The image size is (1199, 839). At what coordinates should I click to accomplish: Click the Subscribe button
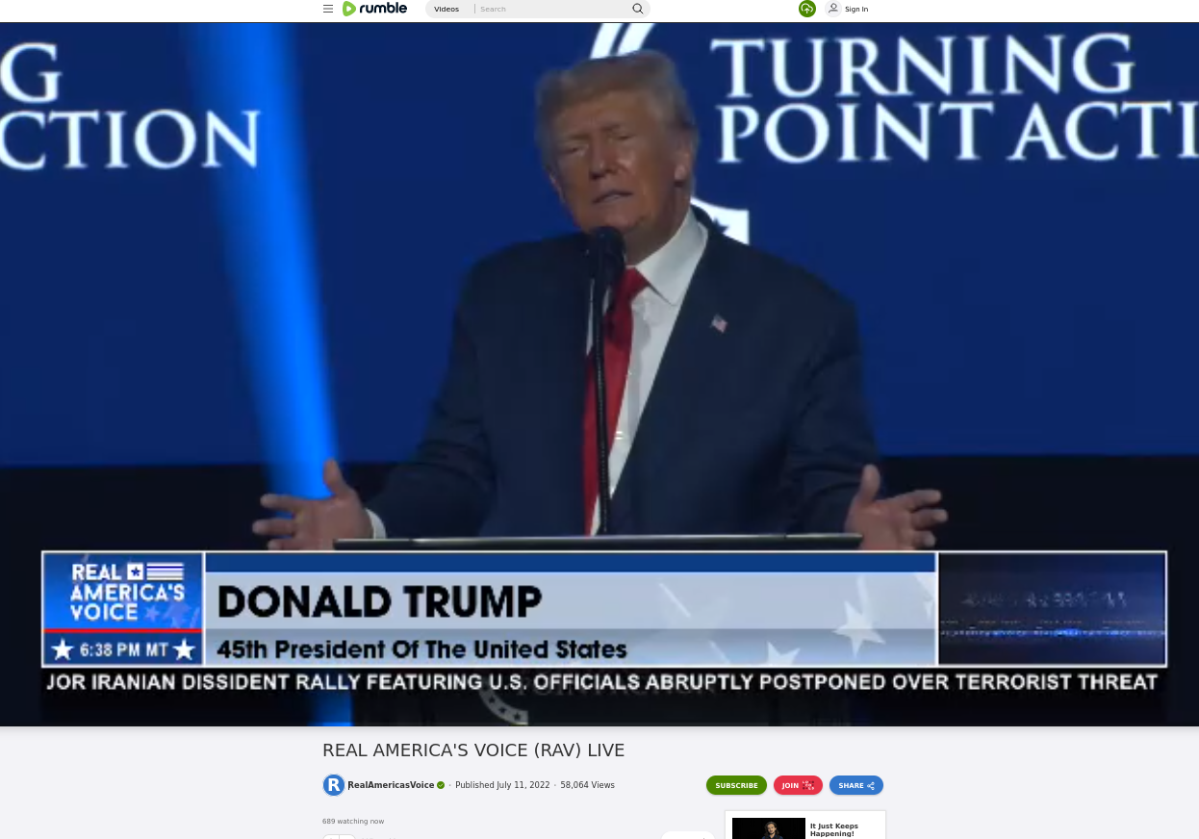(x=736, y=785)
